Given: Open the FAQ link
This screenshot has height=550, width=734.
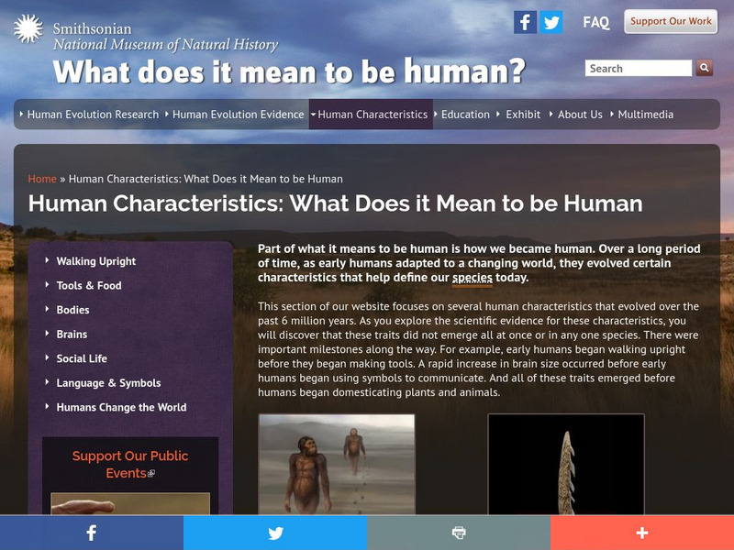Looking at the screenshot, I should coord(595,22).
